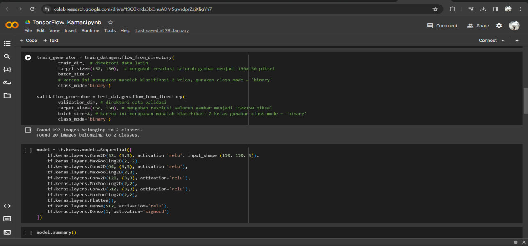Click the Last saved at 28 January link
The width and height of the screenshot is (528, 246).
click(x=162, y=30)
